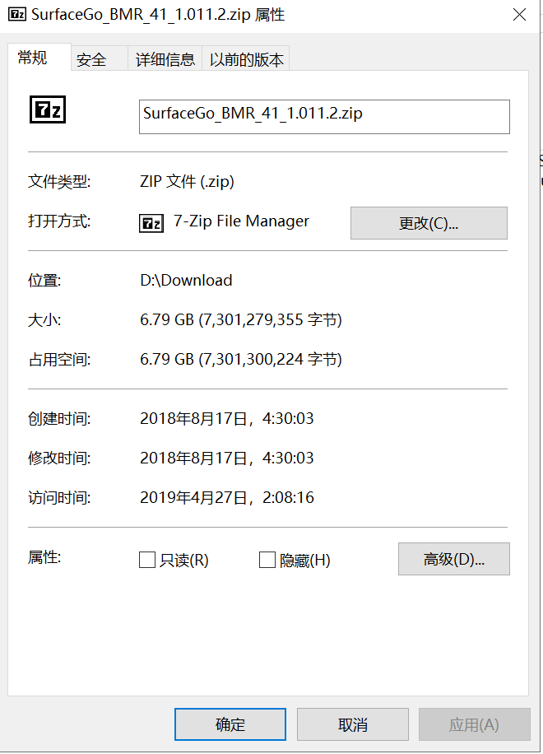Confirm with the 确定 button
Screen dimensions: 543x754
(230, 724)
